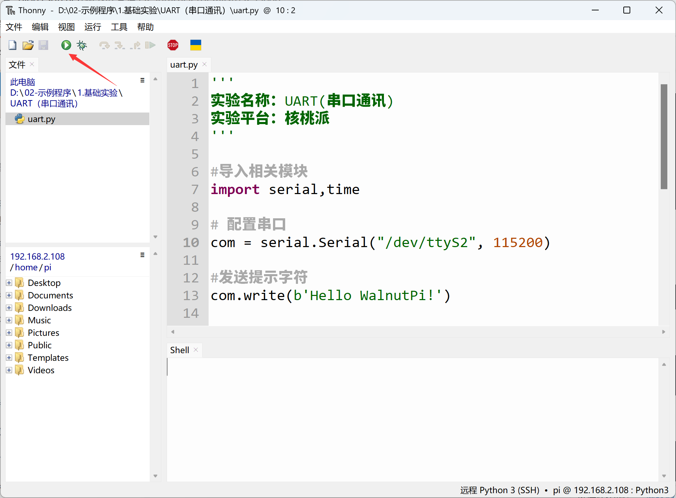Image resolution: width=676 pixels, height=498 pixels.
Task: Click the New file icon
Action: [x=11, y=45]
